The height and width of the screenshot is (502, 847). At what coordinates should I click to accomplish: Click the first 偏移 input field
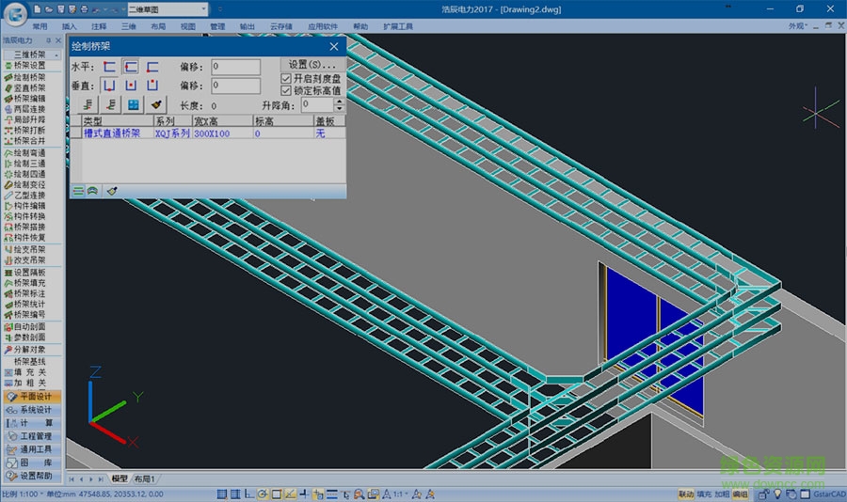pos(235,67)
